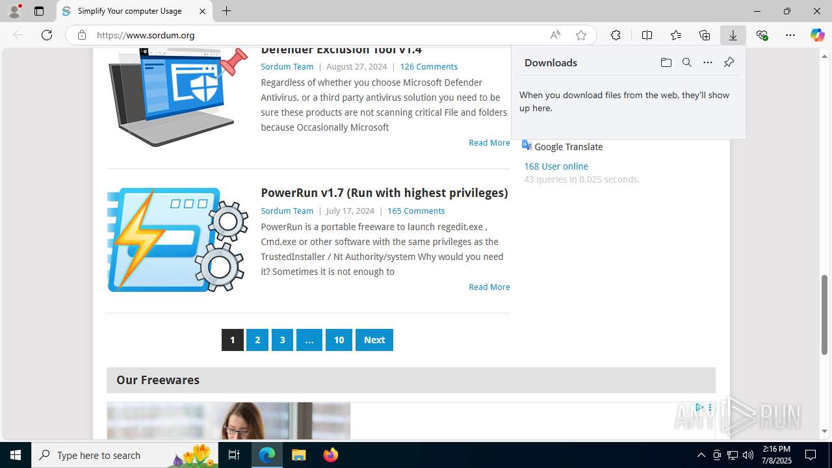The width and height of the screenshot is (832, 468).
Task: Open the AdChoices icon on the ad
Action: tap(699, 408)
